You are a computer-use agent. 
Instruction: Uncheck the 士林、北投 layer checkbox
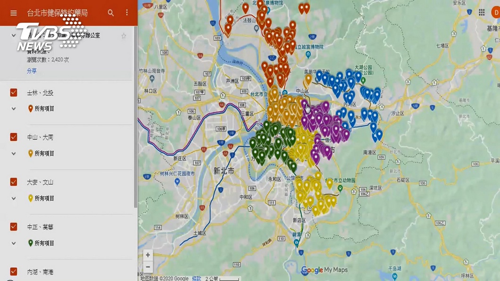[x=13, y=92]
